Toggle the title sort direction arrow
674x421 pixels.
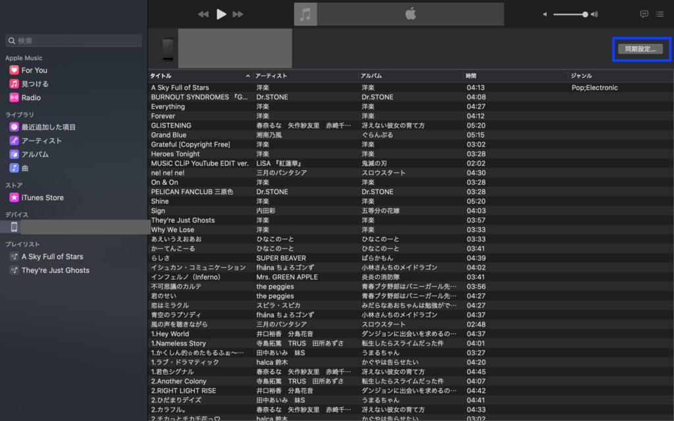[248, 76]
